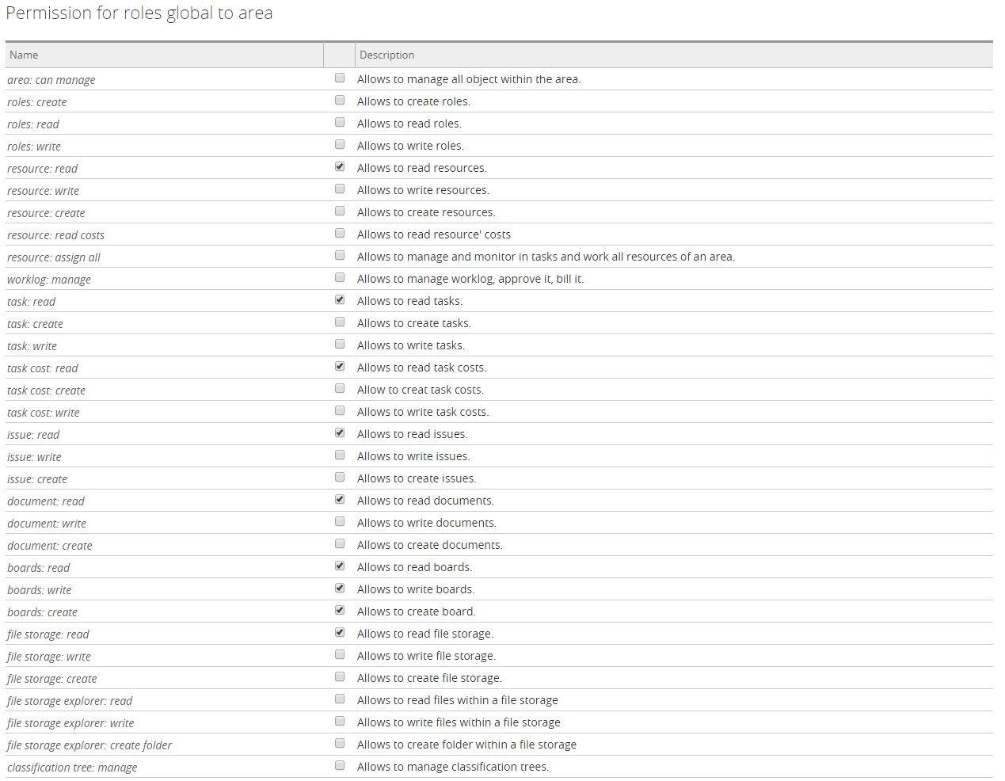Tick 'file storage explorer: create folder' checkbox
Screen dimensions: 1005x781
[340, 744]
